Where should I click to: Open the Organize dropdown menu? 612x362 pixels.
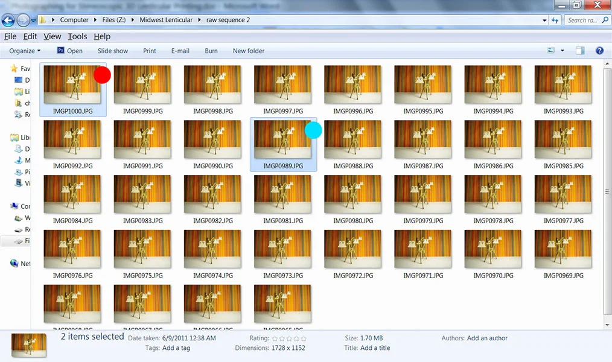click(x=23, y=51)
